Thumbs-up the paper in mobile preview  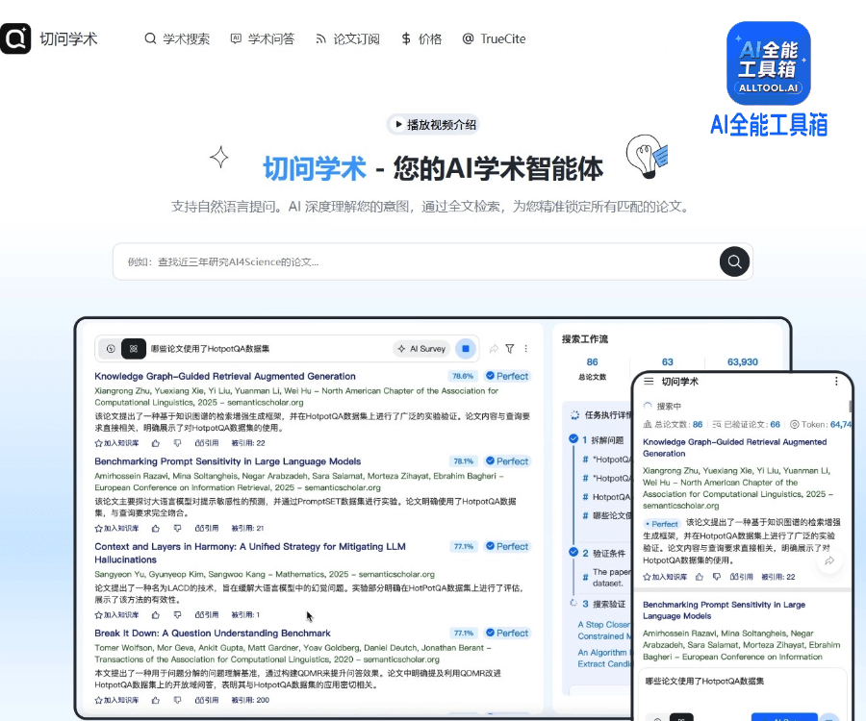coord(700,577)
